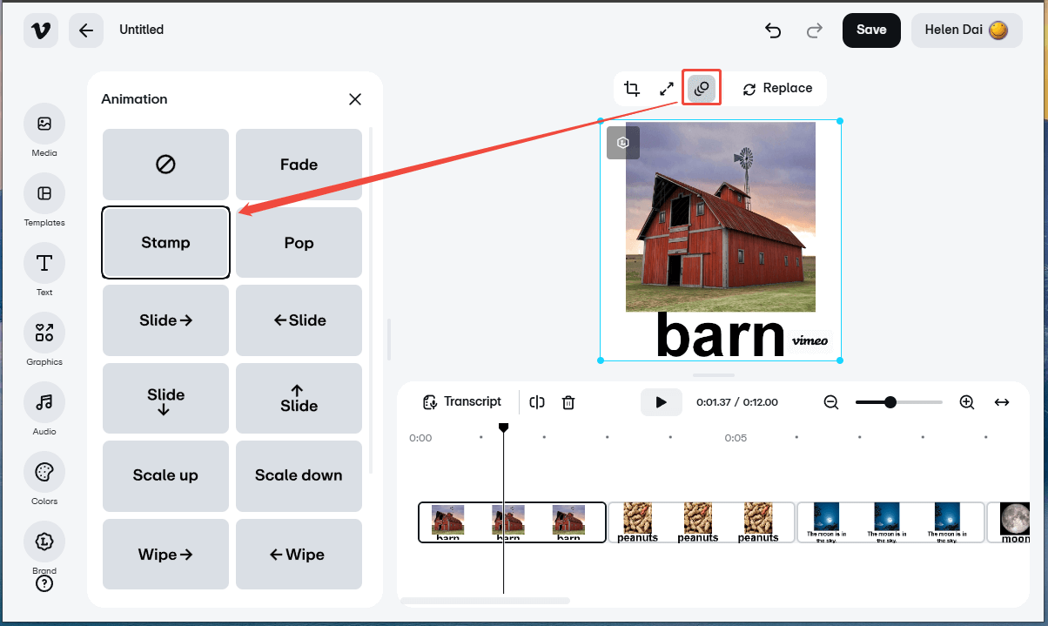Play the timeline preview

[662, 401]
